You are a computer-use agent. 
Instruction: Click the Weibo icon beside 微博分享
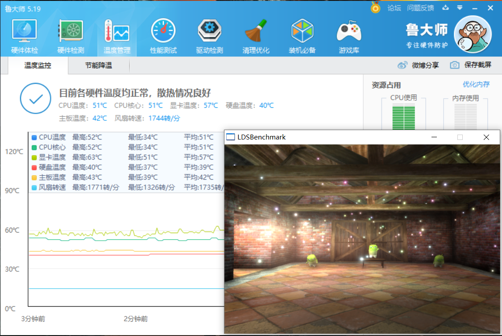(x=402, y=65)
